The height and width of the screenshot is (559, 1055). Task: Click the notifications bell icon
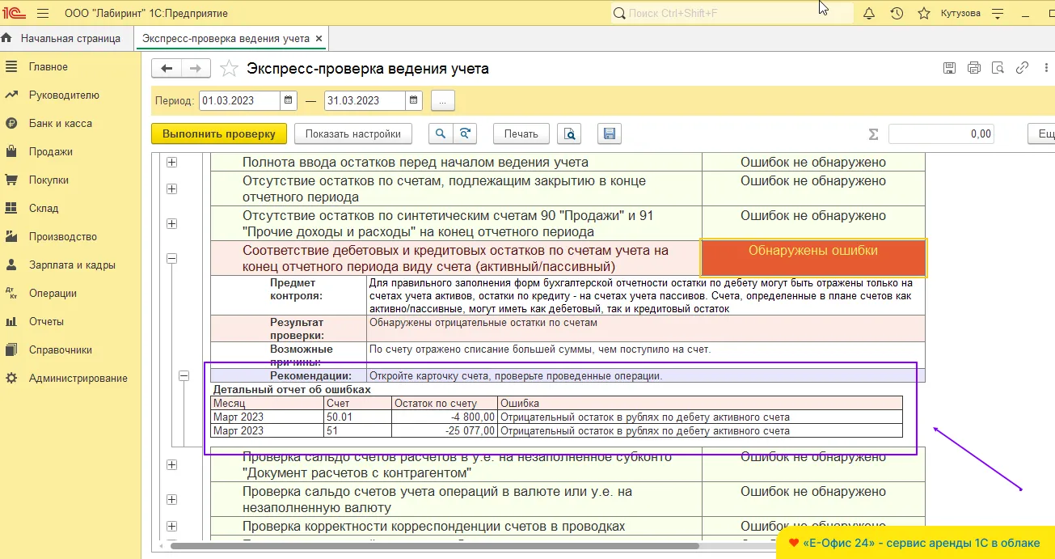click(869, 14)
